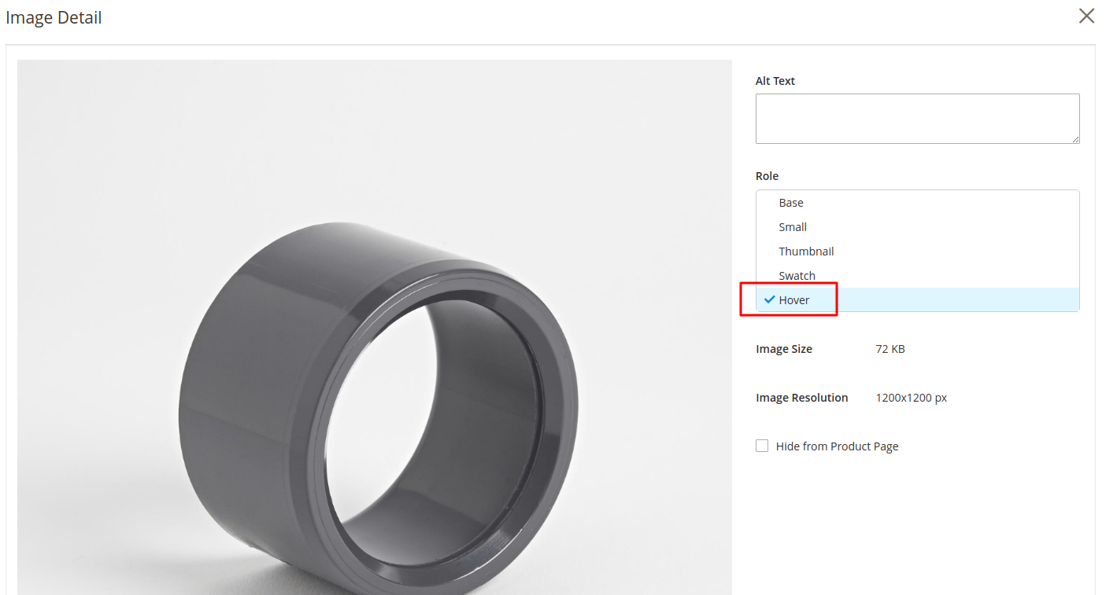This screenshot has width=1106, height=595.
Task: Close the Image Detail dialog
Action: pyautogui.click(x=1086, y=17)
